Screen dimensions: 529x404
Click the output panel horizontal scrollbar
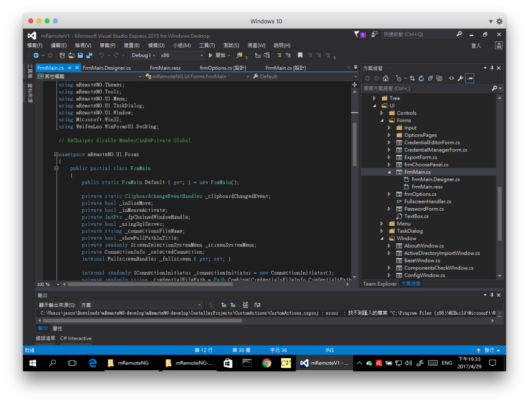143,321
